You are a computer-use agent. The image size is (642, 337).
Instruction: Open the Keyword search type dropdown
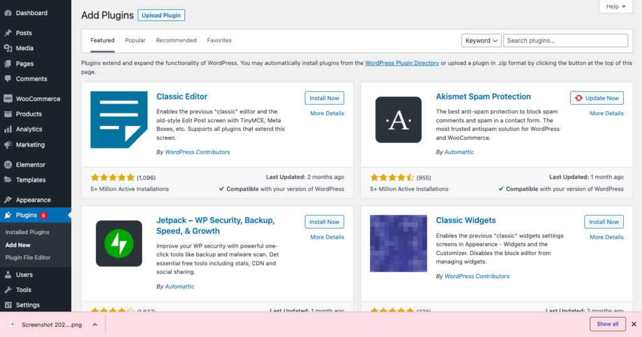click(x=481, y=41)
